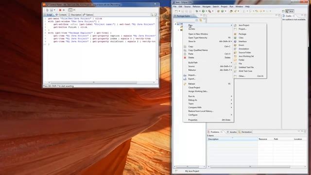
Task: Open the Save icon dropdown arrow in Control Panel
Action: (54, 10)
